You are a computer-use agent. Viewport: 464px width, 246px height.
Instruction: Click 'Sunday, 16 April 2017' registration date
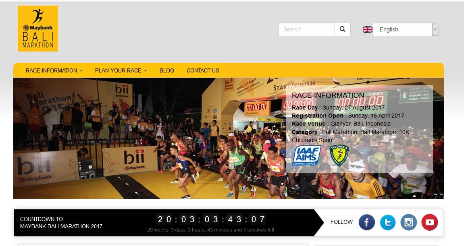[376, 116]
